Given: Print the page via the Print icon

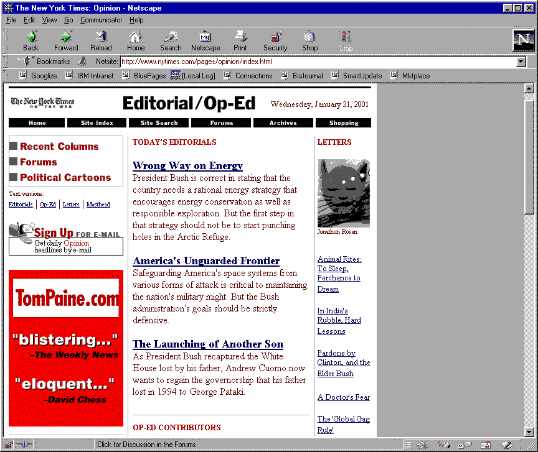Looking at the screenshot, I should (240, 40).
